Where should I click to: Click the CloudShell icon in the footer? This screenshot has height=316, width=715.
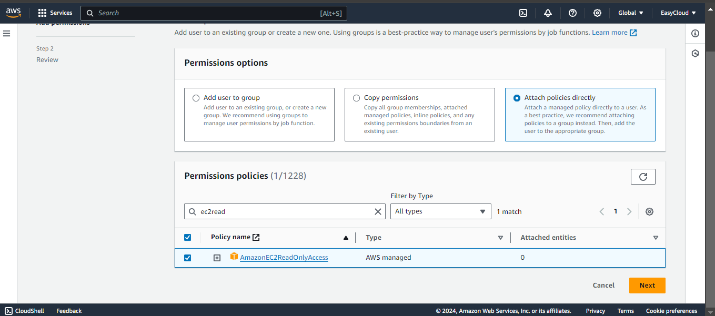pos(8,311)
